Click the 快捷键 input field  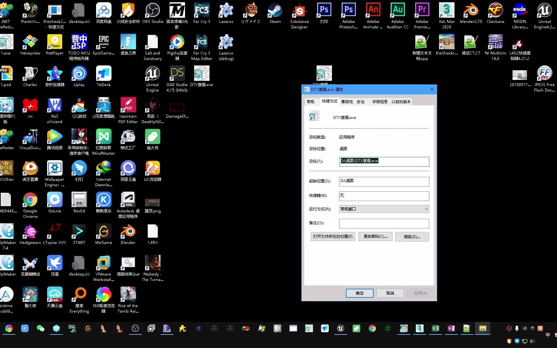pyautogui.click(x=384, y=196)
